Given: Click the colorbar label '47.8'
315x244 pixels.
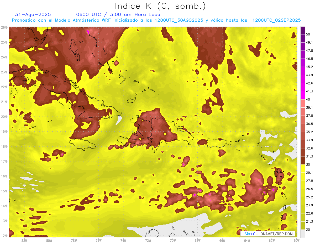Looking at the screenshot, I should click(x=309, y=51).
